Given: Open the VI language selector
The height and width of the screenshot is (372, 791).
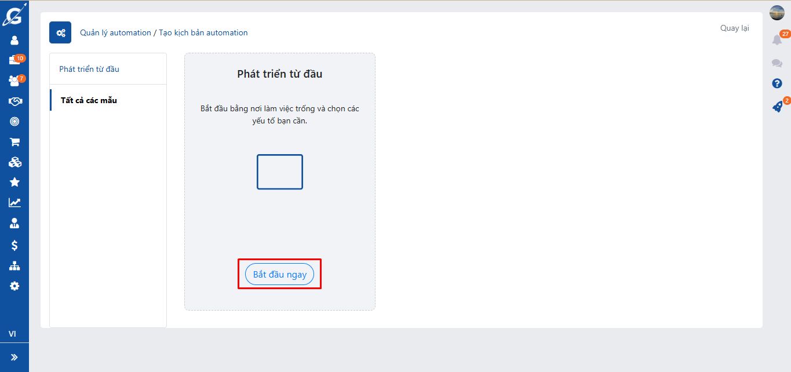Looking at the screenshot, I should pos(12,334).
